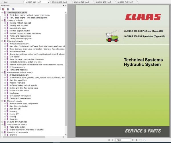
Task: Collapse the Steering hydraulics node
Action: pos(2,20)
